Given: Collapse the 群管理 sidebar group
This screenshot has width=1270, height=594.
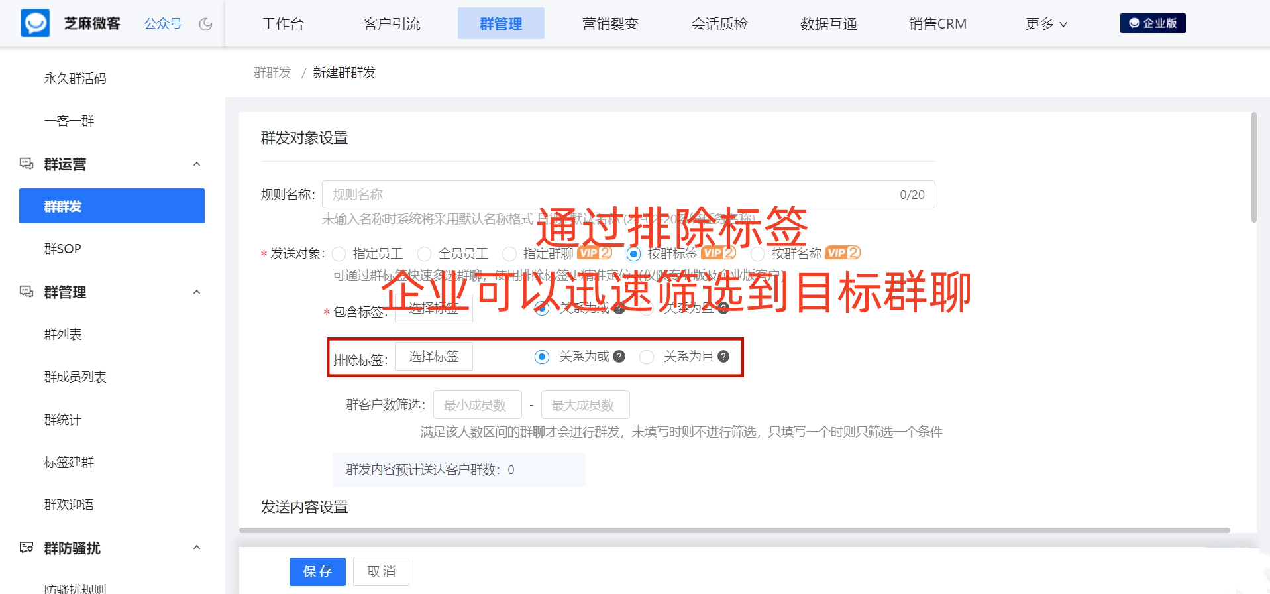Looking at the screenshot, I should [x=197, y=292].
